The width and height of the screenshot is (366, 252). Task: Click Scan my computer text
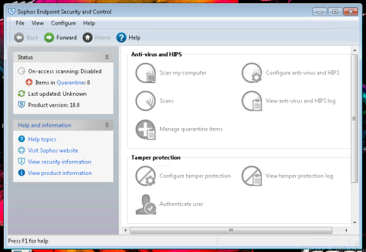pos(183,73)
